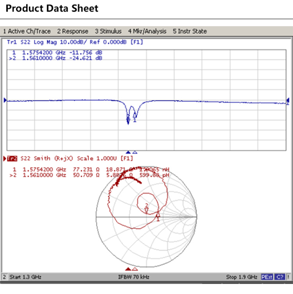Click marker 1 on the log mag trace

tap(135, 118)
